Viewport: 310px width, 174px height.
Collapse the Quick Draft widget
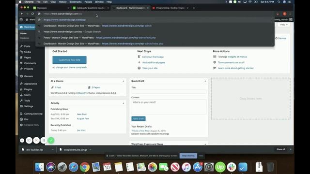(x=205, y=81)
